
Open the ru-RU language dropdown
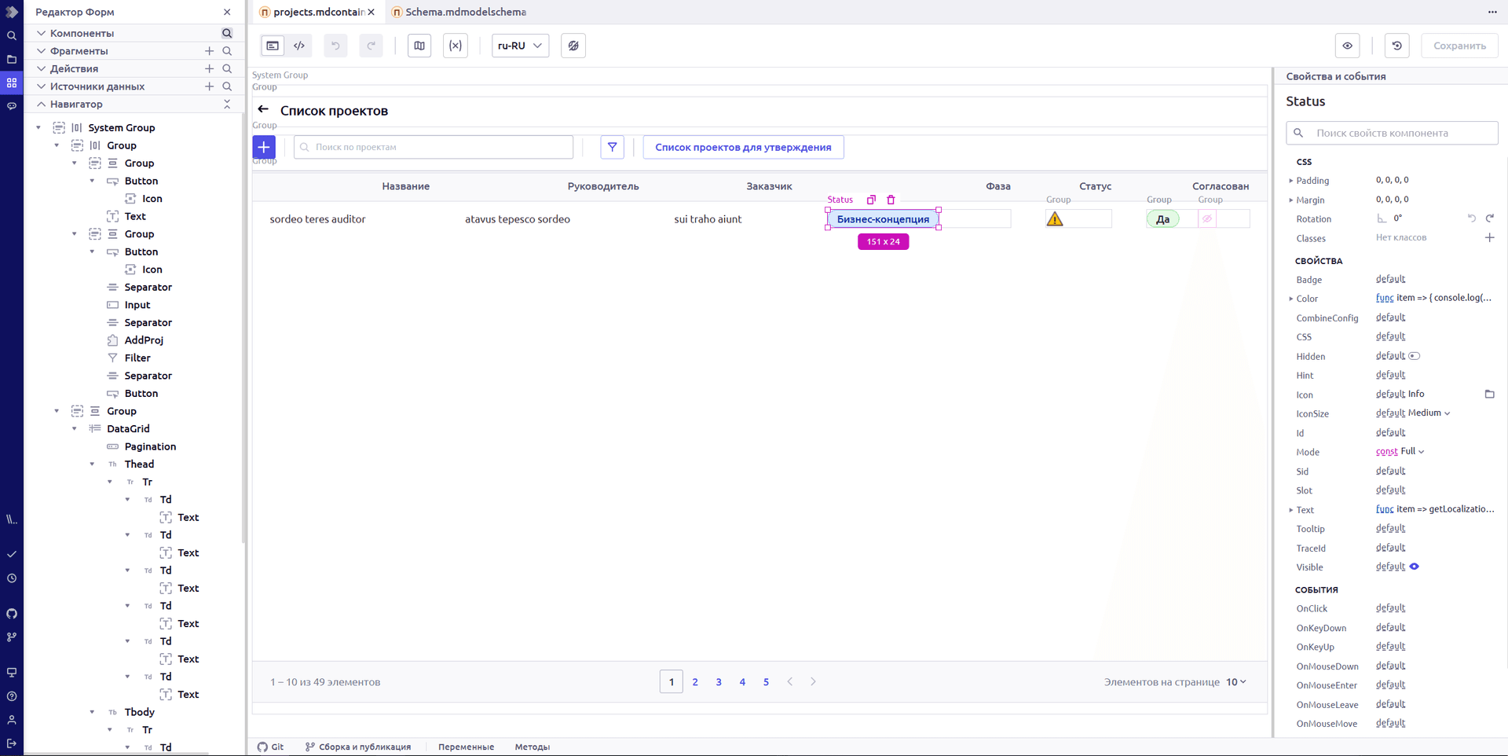tap(520, 46)
